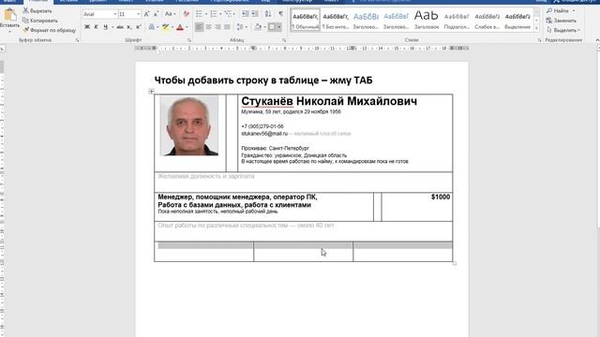The width and height of the screenshot is (600, 337).
Task: Open text effects (outlined A icon)
Action: click(x=152, y=27)
